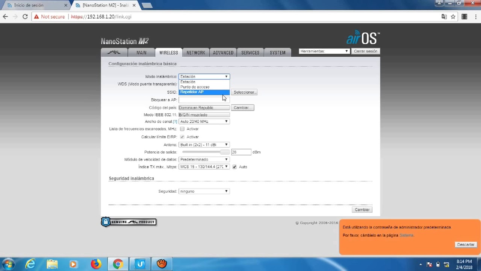The height and width of the screenshot is (271, 481).
Task: Open Índice TX máx MCS dropdown
Action: coord(204,167)
